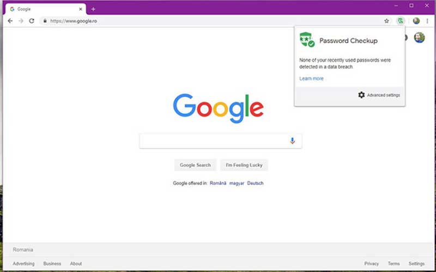This screenshot has height=272, width=436.
Task: Click the Google logo
Action: 219,108
